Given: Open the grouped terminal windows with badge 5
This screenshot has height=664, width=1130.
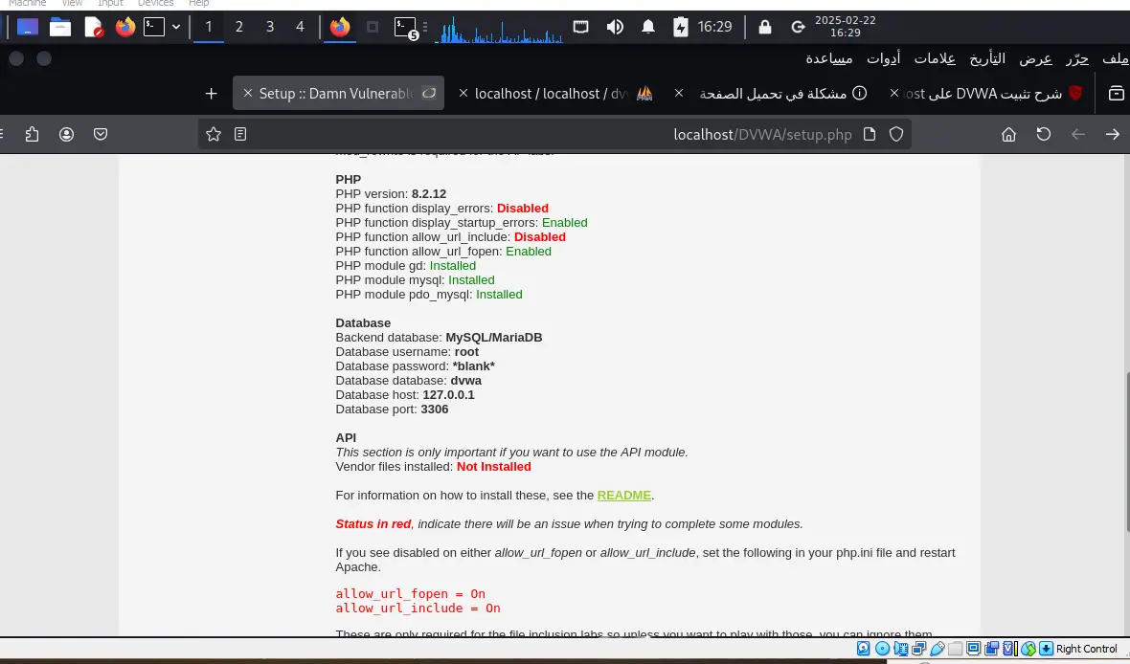Looking at the screenshot, I should 406,28.
